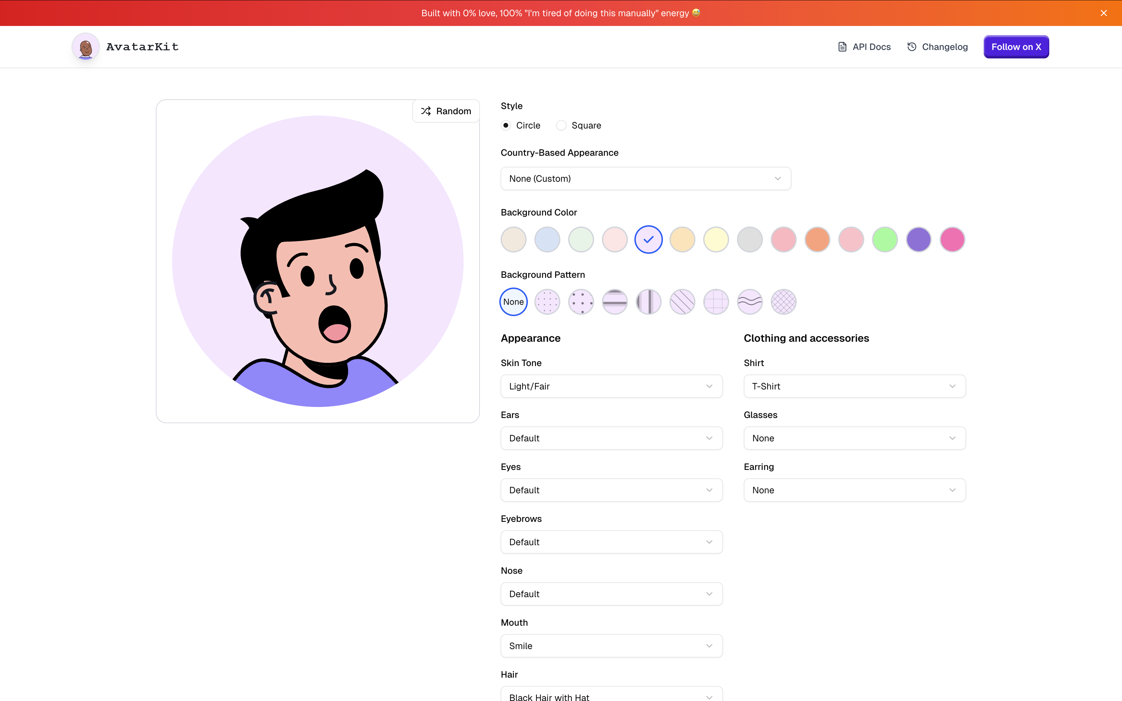Click the AvatarKit logo avatar
Screen dimensions: 1122x701
tap(86, 47)
